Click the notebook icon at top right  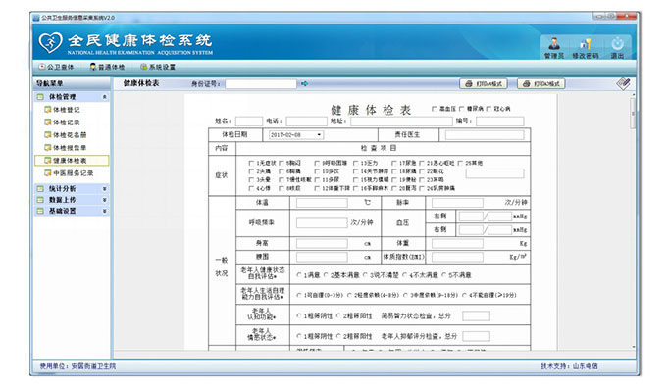[624, 83]
